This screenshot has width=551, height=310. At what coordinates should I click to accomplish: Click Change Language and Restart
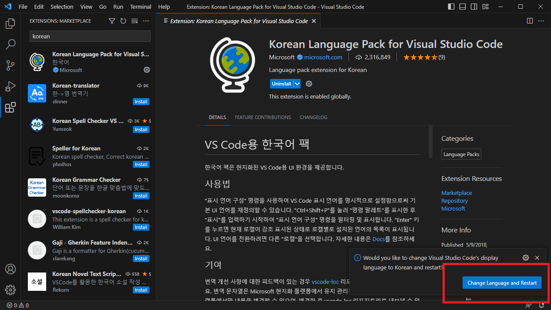502,283
